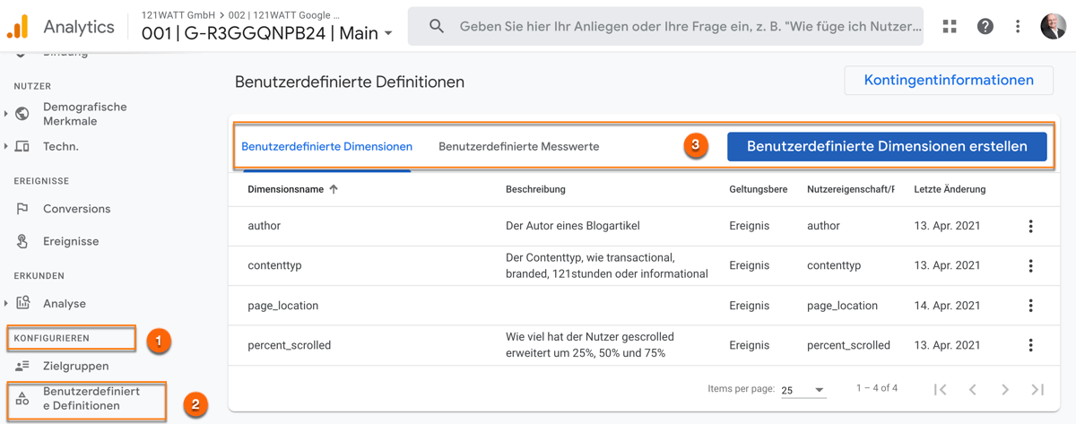The image size is (1076, 424).
Task: Switch to Benutzerdefinierte Dimensionen tab
Action: click(327, 146)
